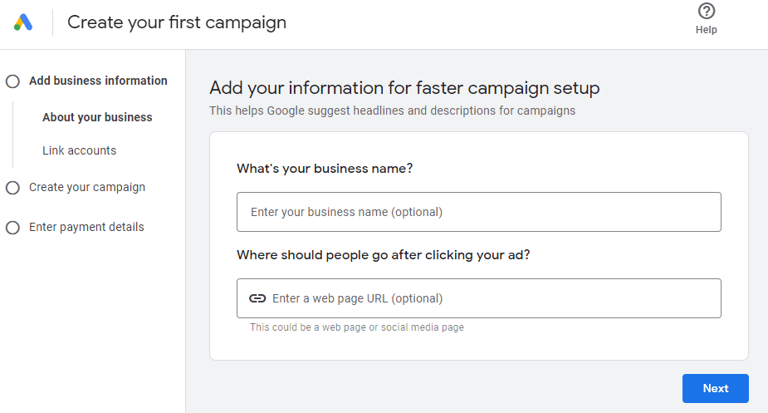Click the What's your business name question label
The image size is (768, 413).
click(325, 168)
